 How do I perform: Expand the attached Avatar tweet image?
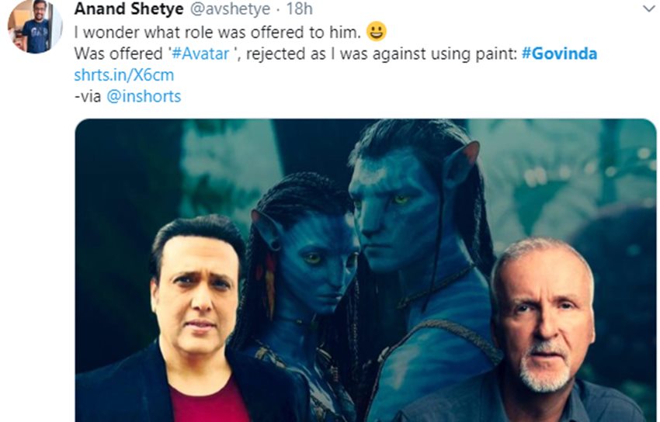[366, 270]
